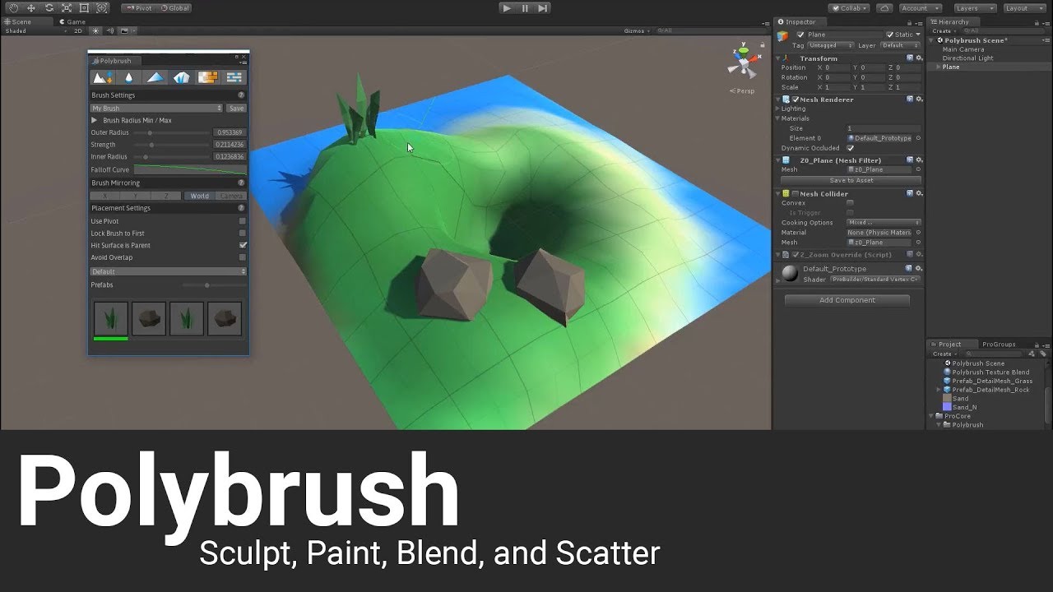Toggle Dynamic Occluded checkbox
This screenshot has height=592, width=1053.
(850, 148)
